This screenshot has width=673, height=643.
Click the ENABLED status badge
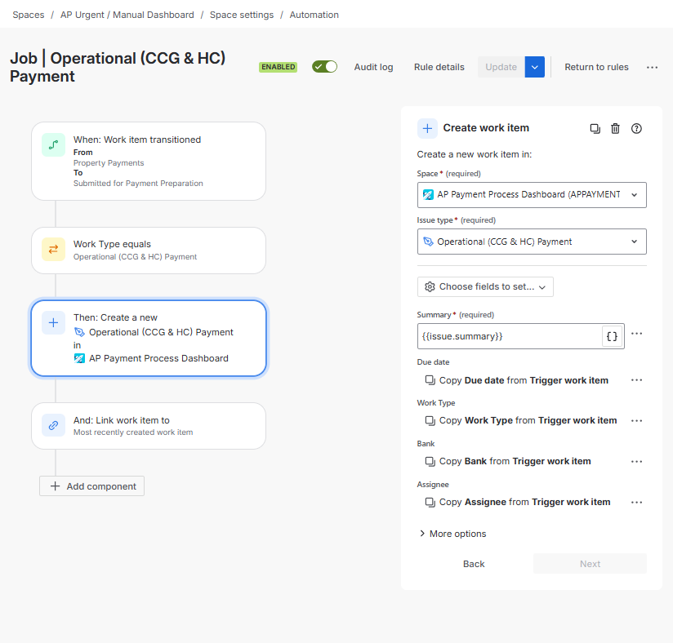[279, 67]
